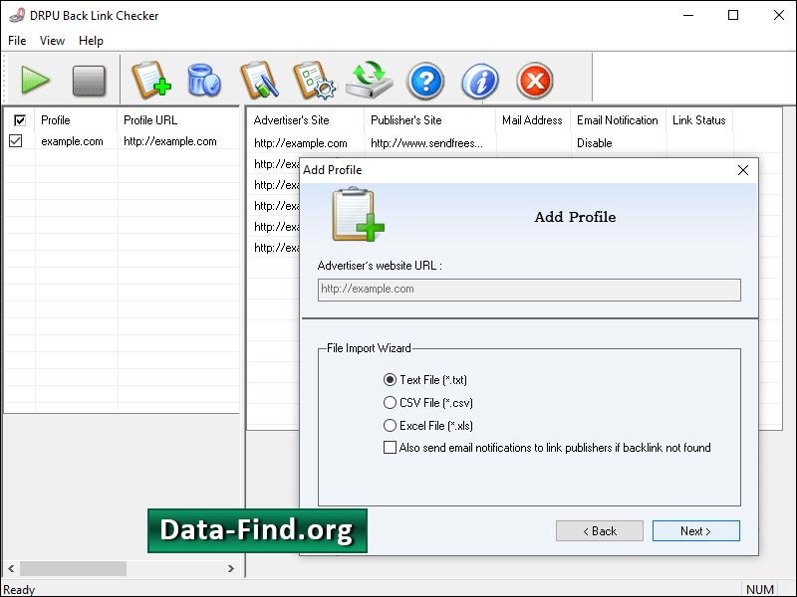Open the View menu
797x597 pixels.
point(52,41)
